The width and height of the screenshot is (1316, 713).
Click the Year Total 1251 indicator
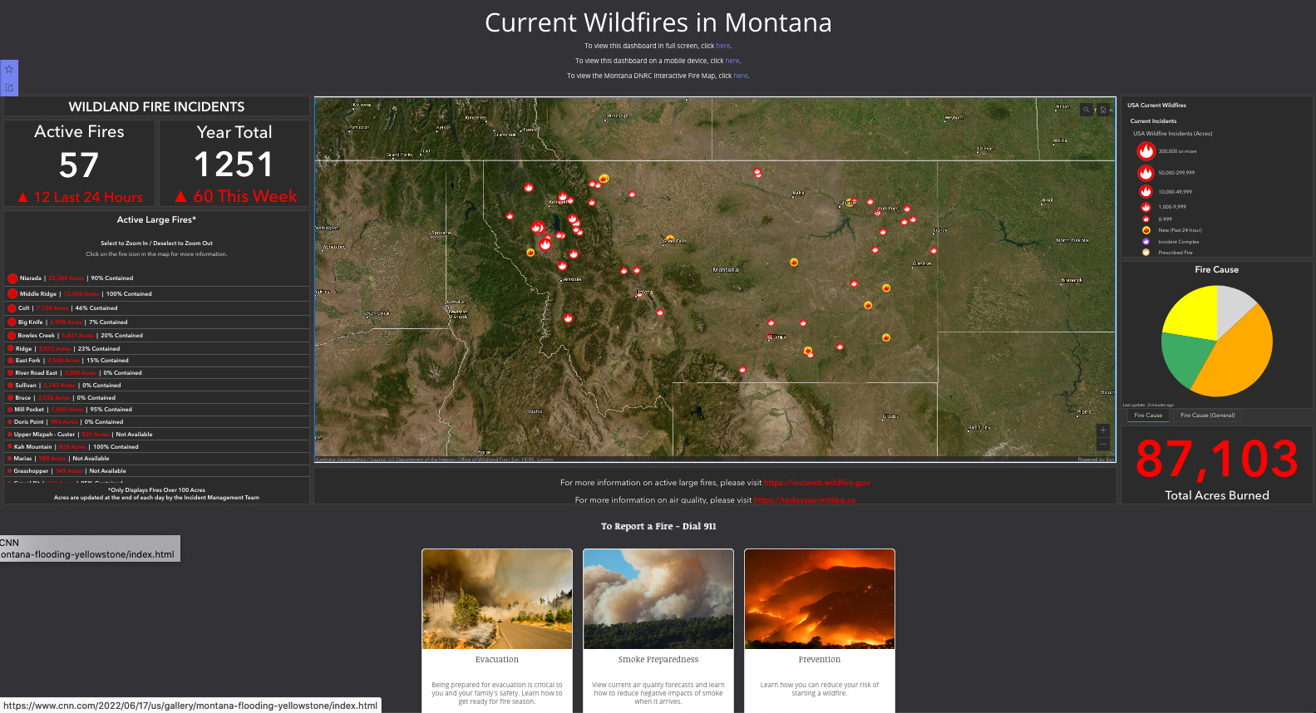(234, 164)
